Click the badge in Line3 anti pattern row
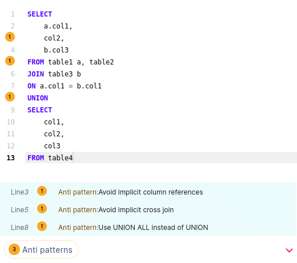Screen dimensions: 297x263 coord(42,191)
